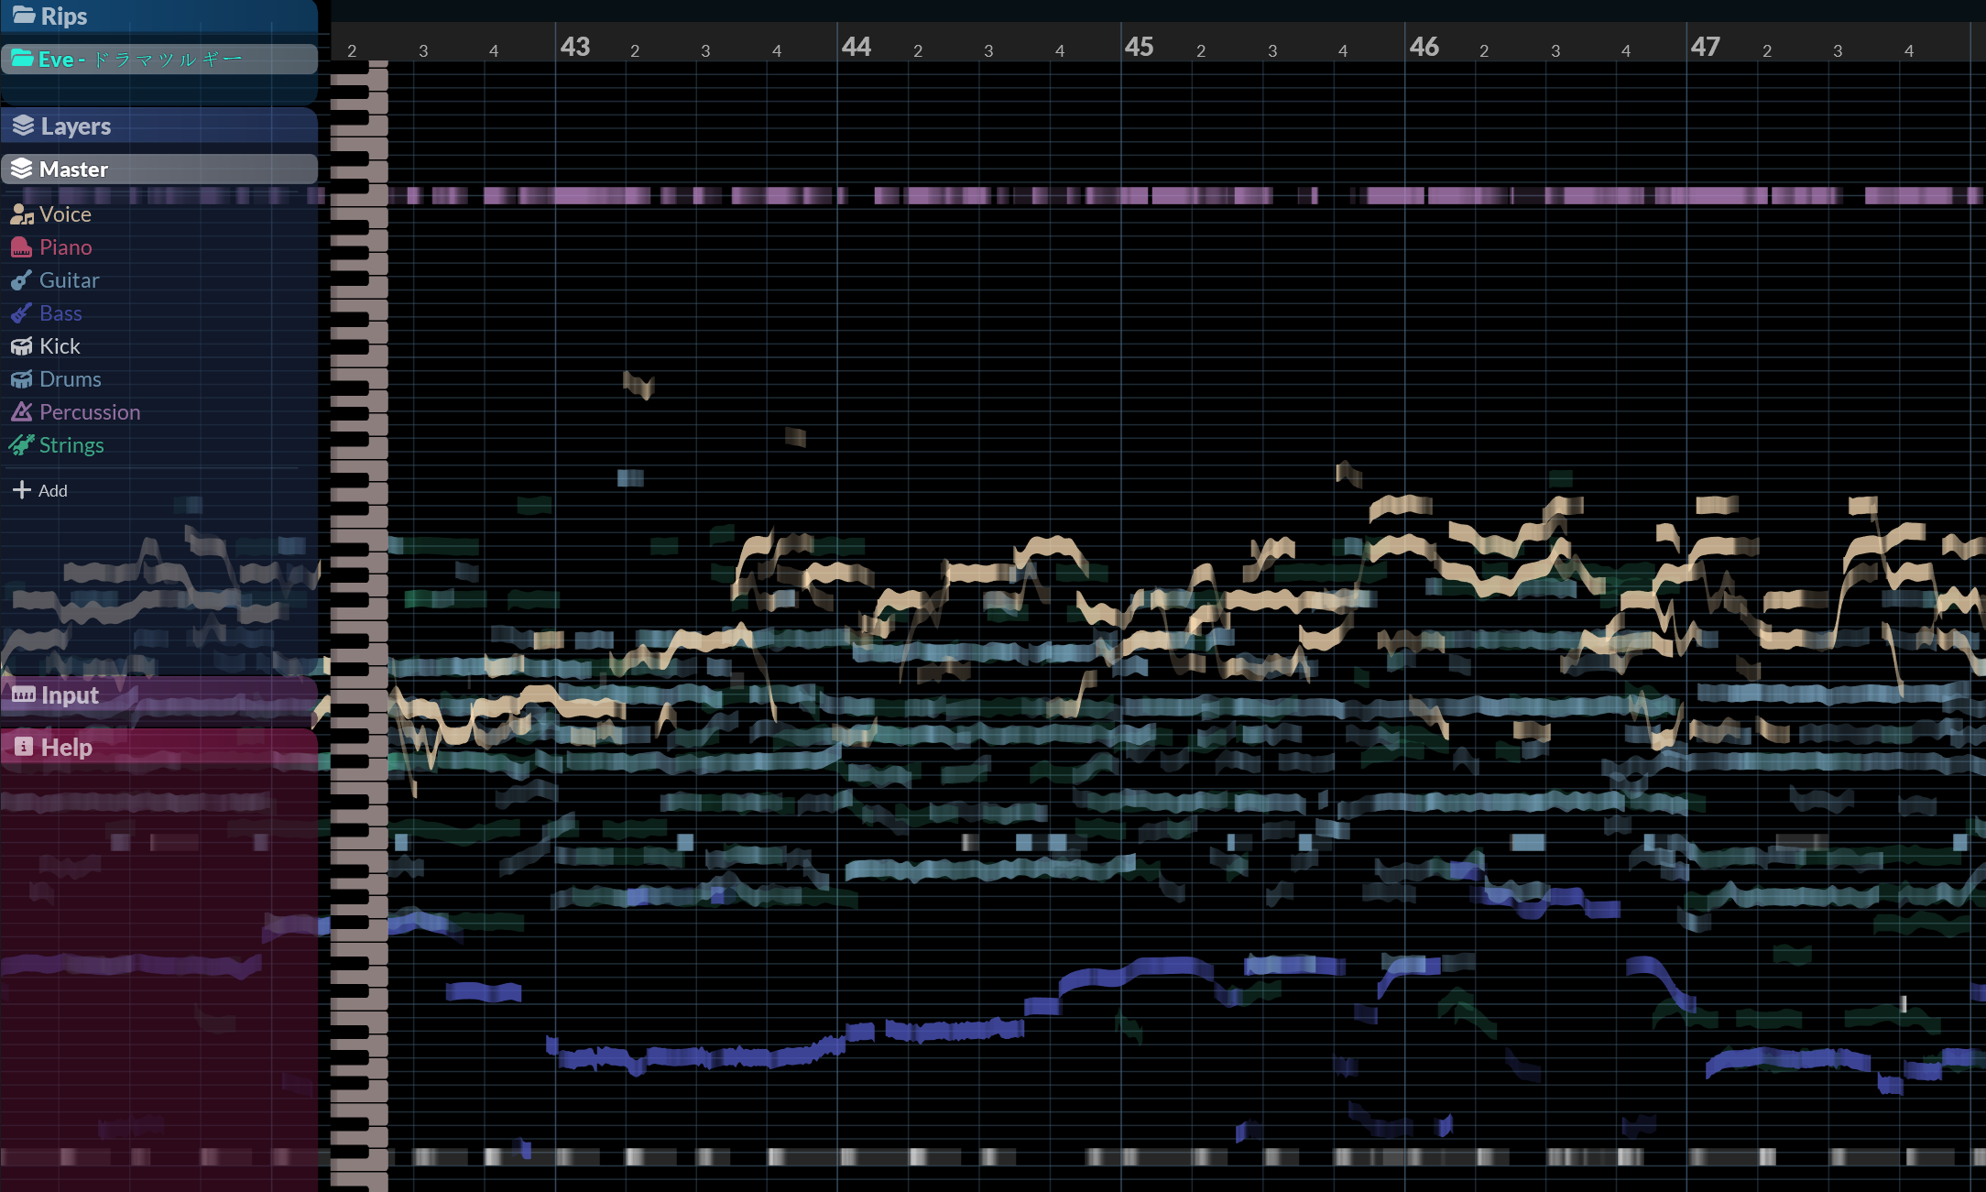Click the Piano layer icon
This screenshot has width=1986, height=1192.
point(22,247)
